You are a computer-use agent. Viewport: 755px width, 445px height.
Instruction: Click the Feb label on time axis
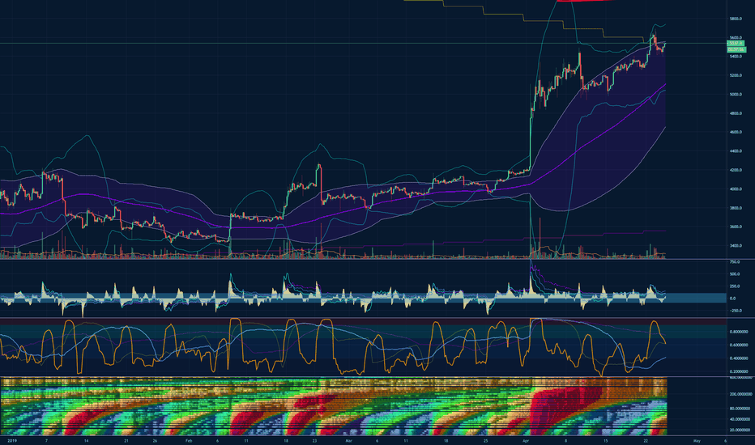[x=188, y=441]
